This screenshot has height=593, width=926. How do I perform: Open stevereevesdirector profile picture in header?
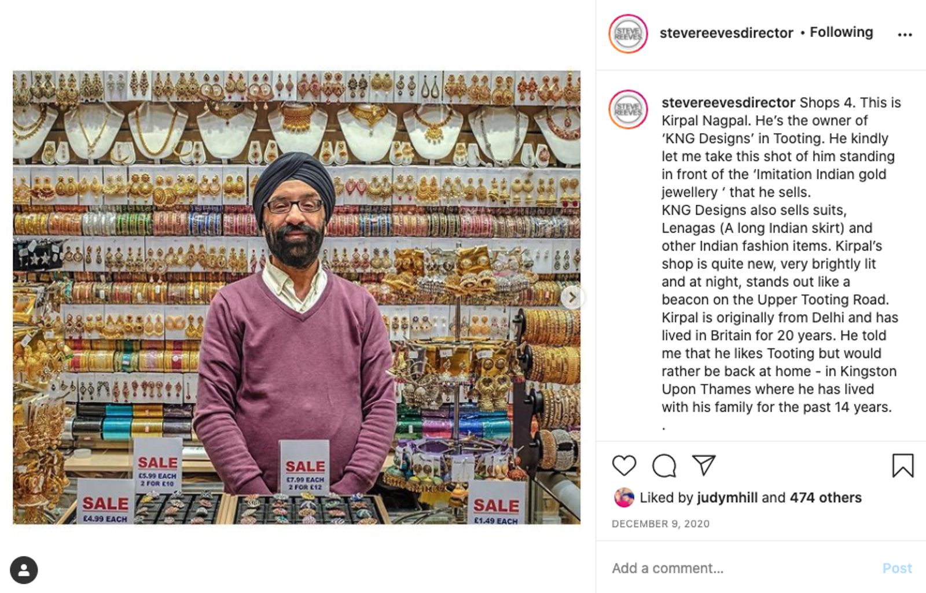point(628,34)
